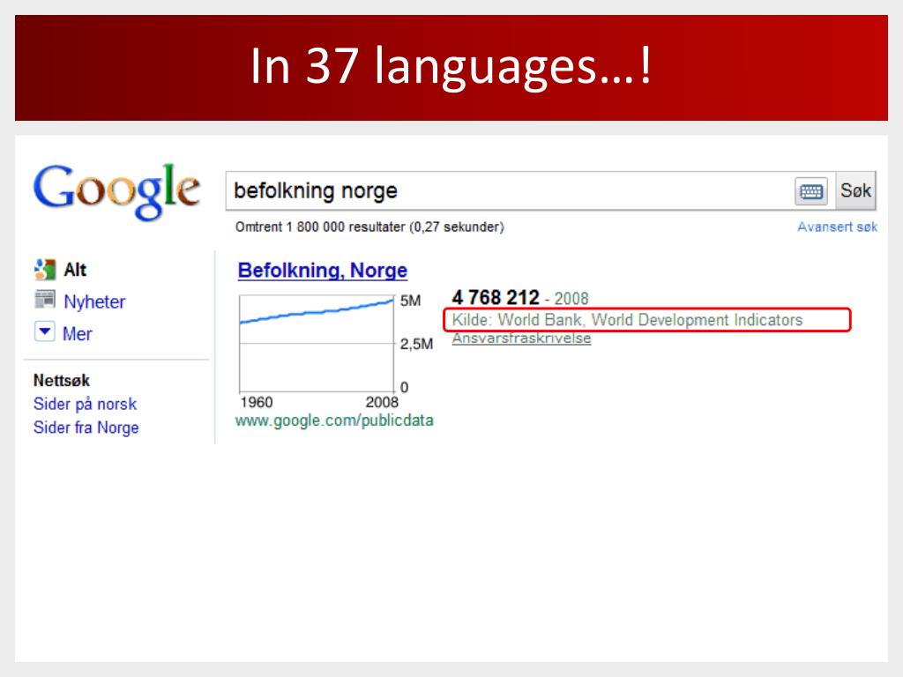
Task: Click the population chart thumbnail
Action: click(317, 344)
